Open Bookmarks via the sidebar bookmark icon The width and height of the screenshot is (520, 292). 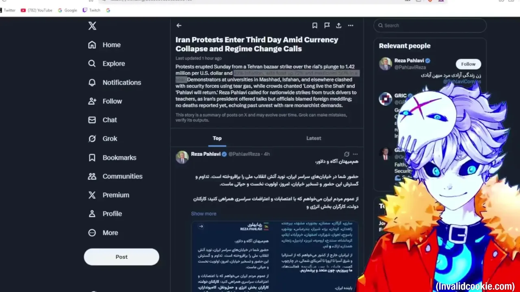pos(92,157)
